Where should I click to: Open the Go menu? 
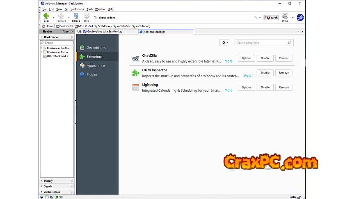(66, 9)
